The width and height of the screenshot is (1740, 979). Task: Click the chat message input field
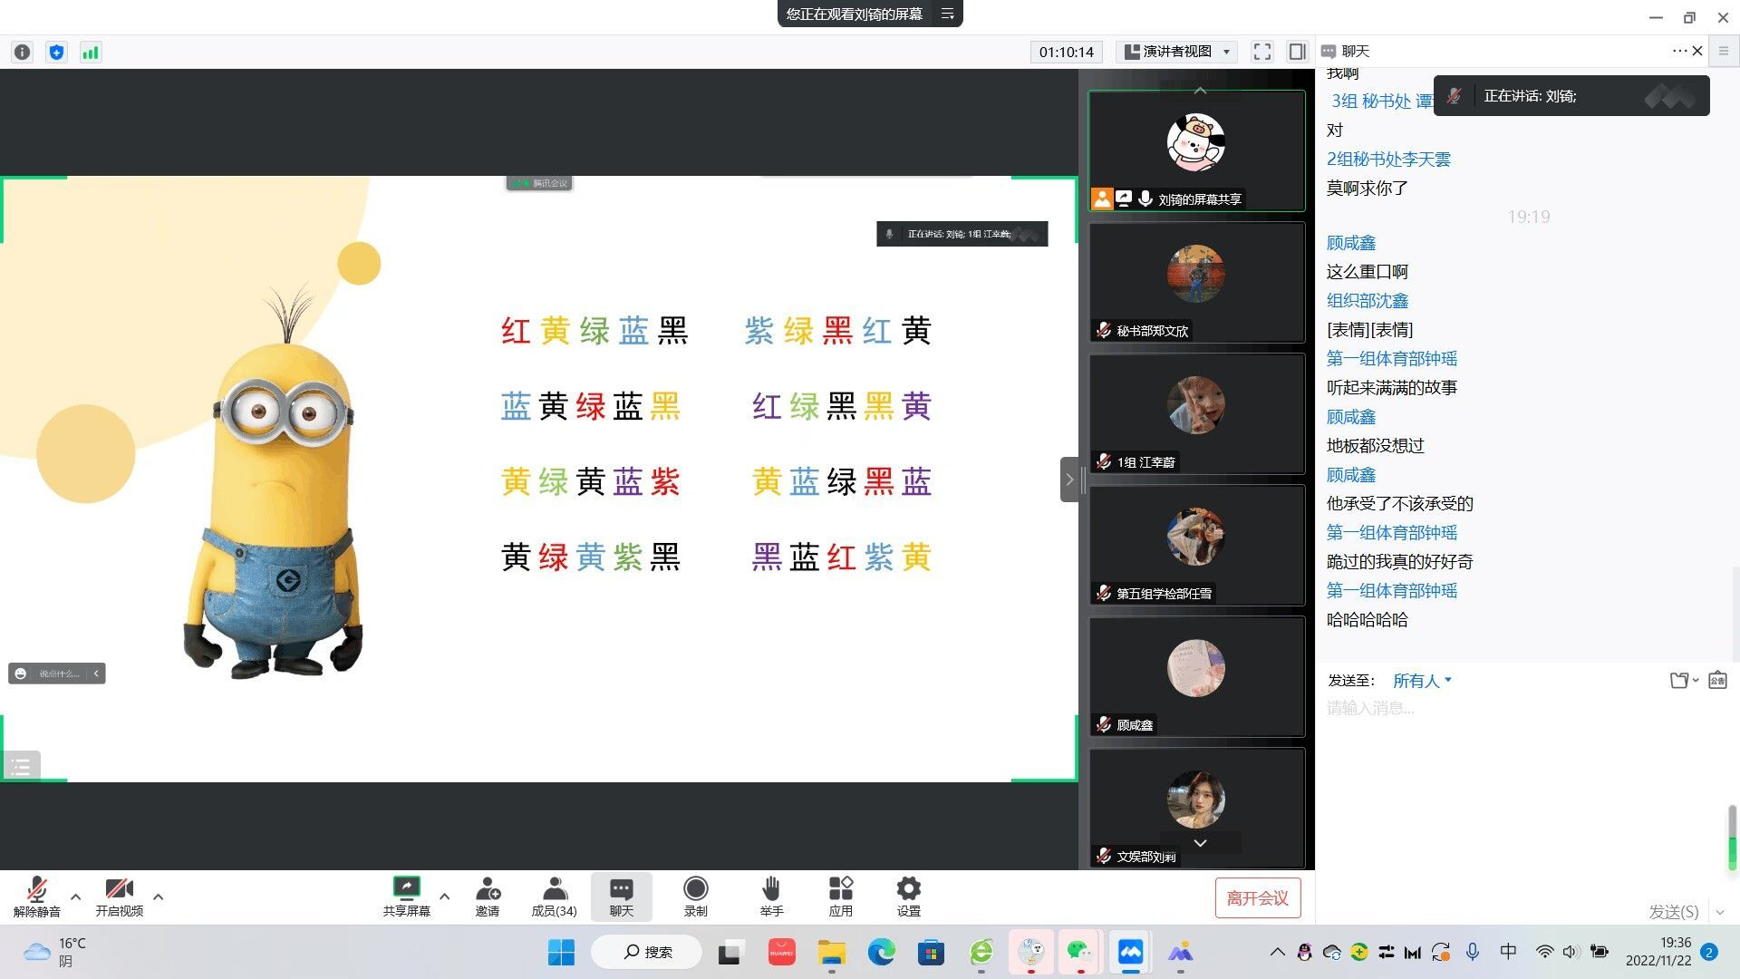coord(1522,709)
